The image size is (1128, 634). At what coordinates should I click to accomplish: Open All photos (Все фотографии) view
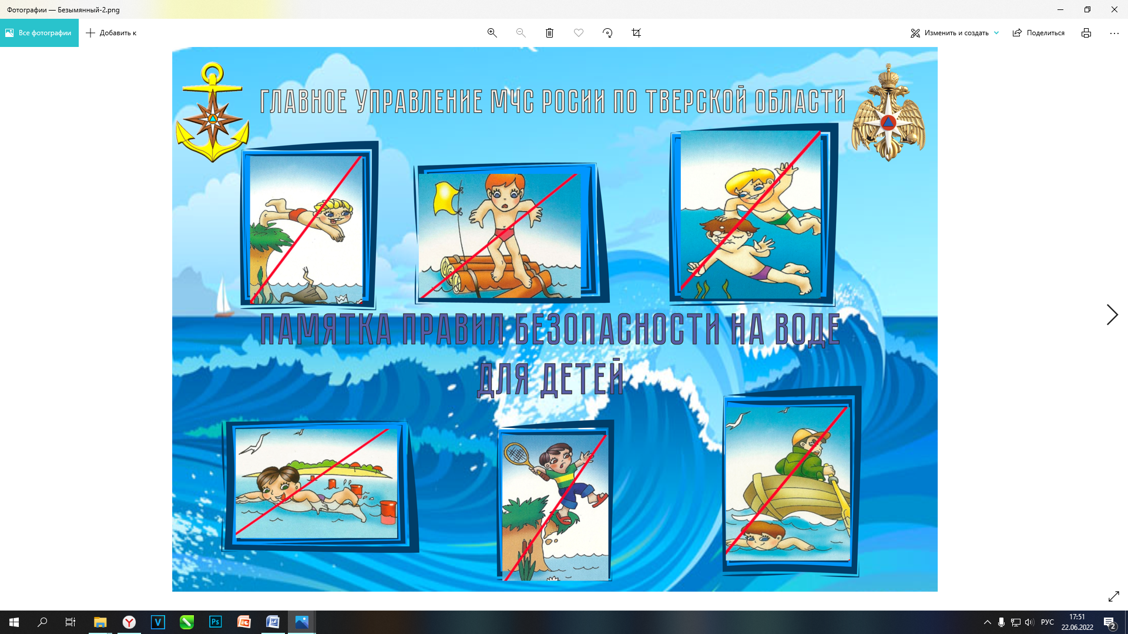[x=39, y=33]
